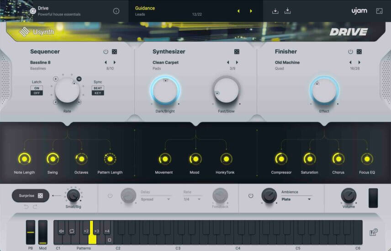Image resolution: width=391 pixels, height=251 pixels.
Task: Set Rate to 32
Action: tap(79, 102)
